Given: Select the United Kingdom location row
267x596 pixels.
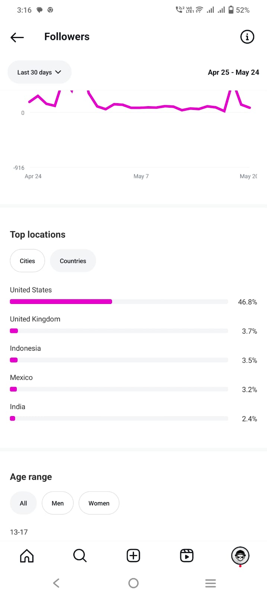Looking at the screenshot, I should tap(133, 325).
